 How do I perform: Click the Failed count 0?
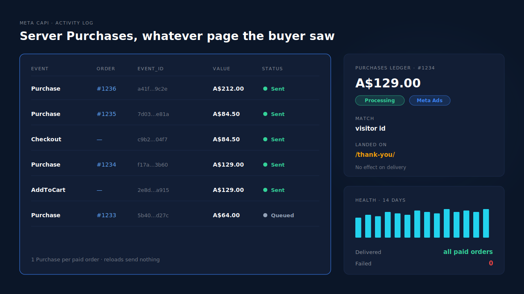[491, 263]
